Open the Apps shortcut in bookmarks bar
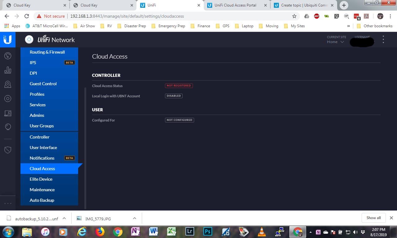 click(12, 26)
